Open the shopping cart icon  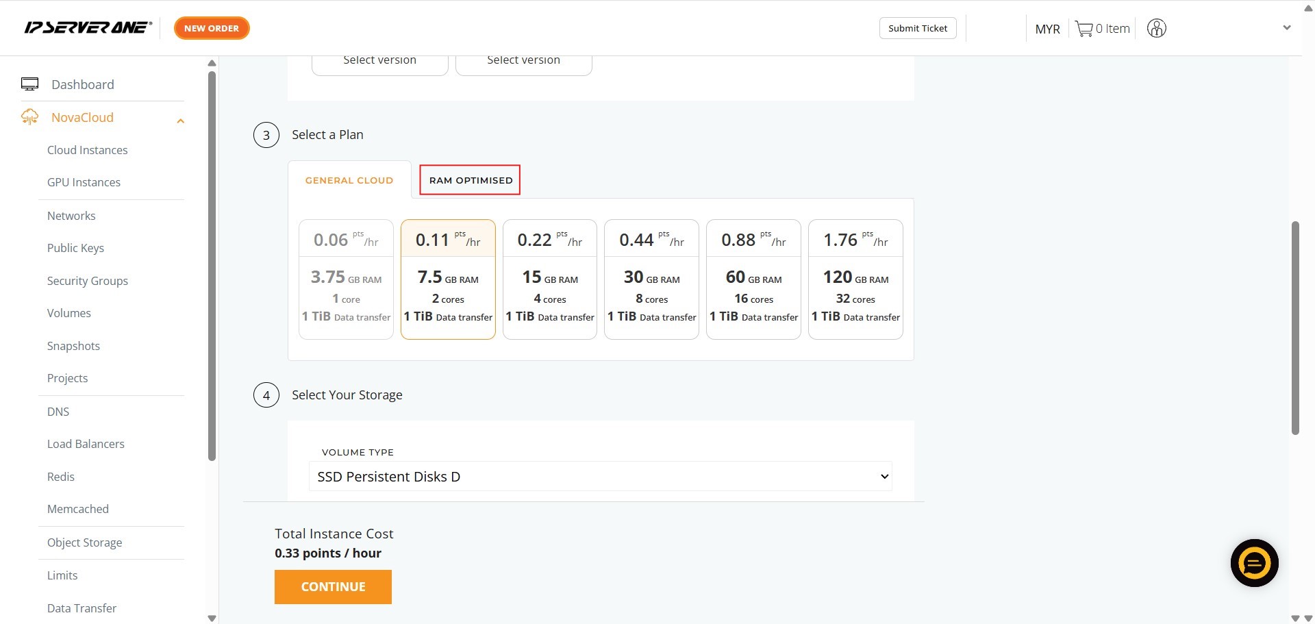click(x=1084, y=29)
